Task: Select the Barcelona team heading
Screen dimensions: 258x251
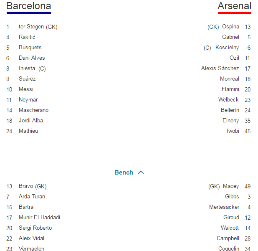Action: coord(29,6)
